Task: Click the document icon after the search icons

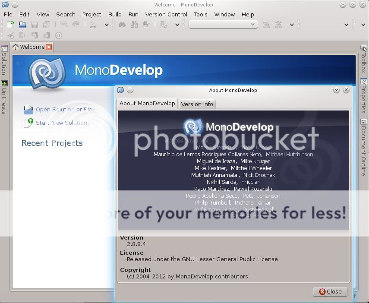Action: [163, 25]
